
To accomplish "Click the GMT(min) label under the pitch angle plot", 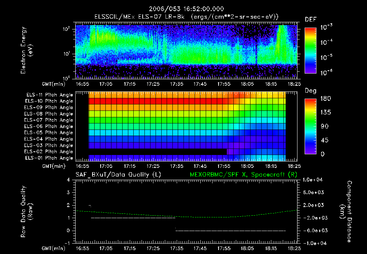I will [54, 166].
